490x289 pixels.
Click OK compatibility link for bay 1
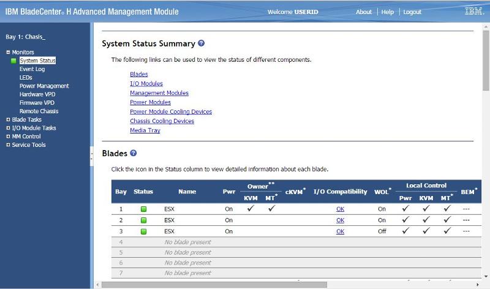point(341,209)
